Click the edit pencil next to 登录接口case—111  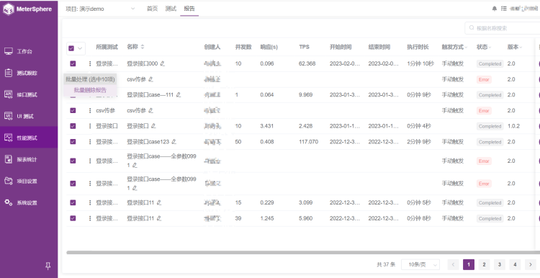tap(179, 95)
